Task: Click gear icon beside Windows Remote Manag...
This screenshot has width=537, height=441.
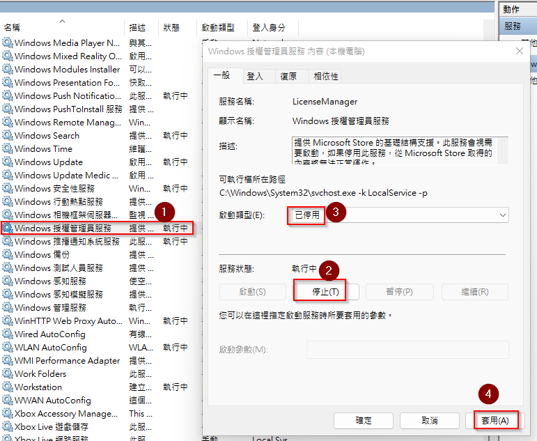Action: click(7, 123)
